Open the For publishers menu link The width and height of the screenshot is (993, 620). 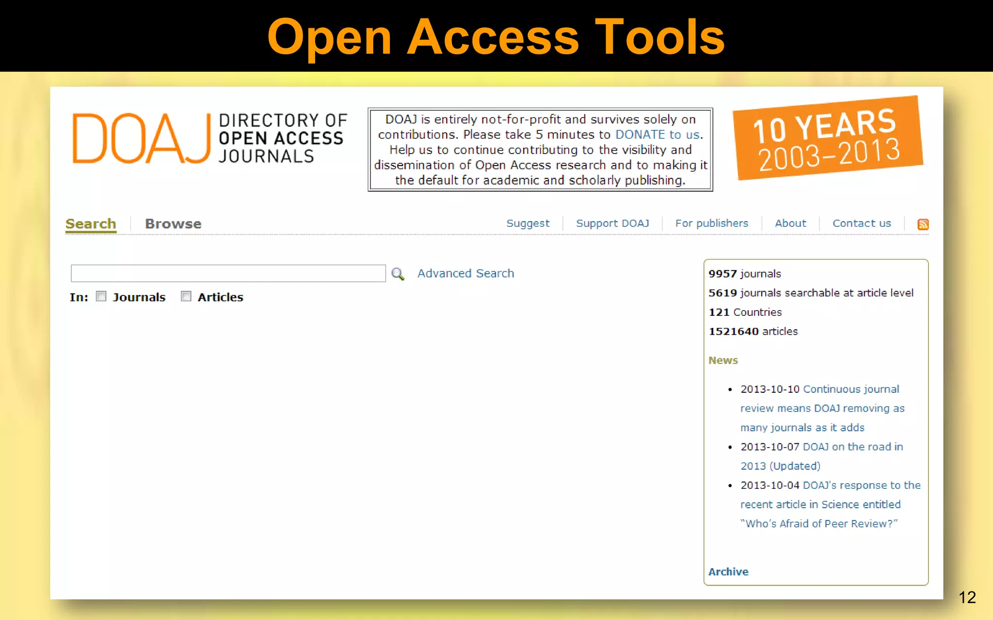(x=712, y=223)
